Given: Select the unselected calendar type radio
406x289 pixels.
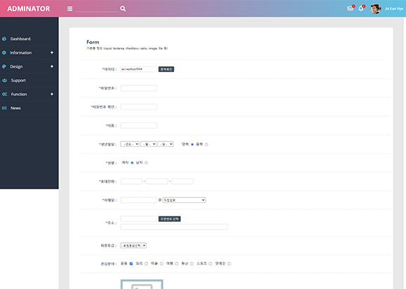Looking at the screenshot, I should pos(206,144).
